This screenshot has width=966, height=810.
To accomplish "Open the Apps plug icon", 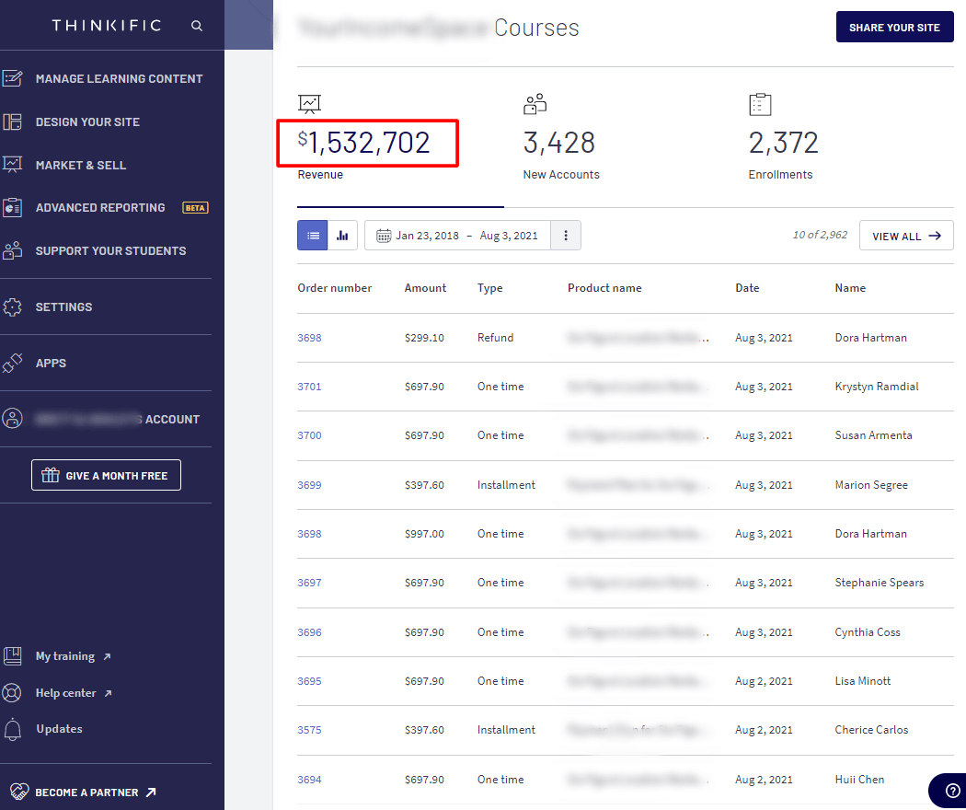I will pos(13,364).
